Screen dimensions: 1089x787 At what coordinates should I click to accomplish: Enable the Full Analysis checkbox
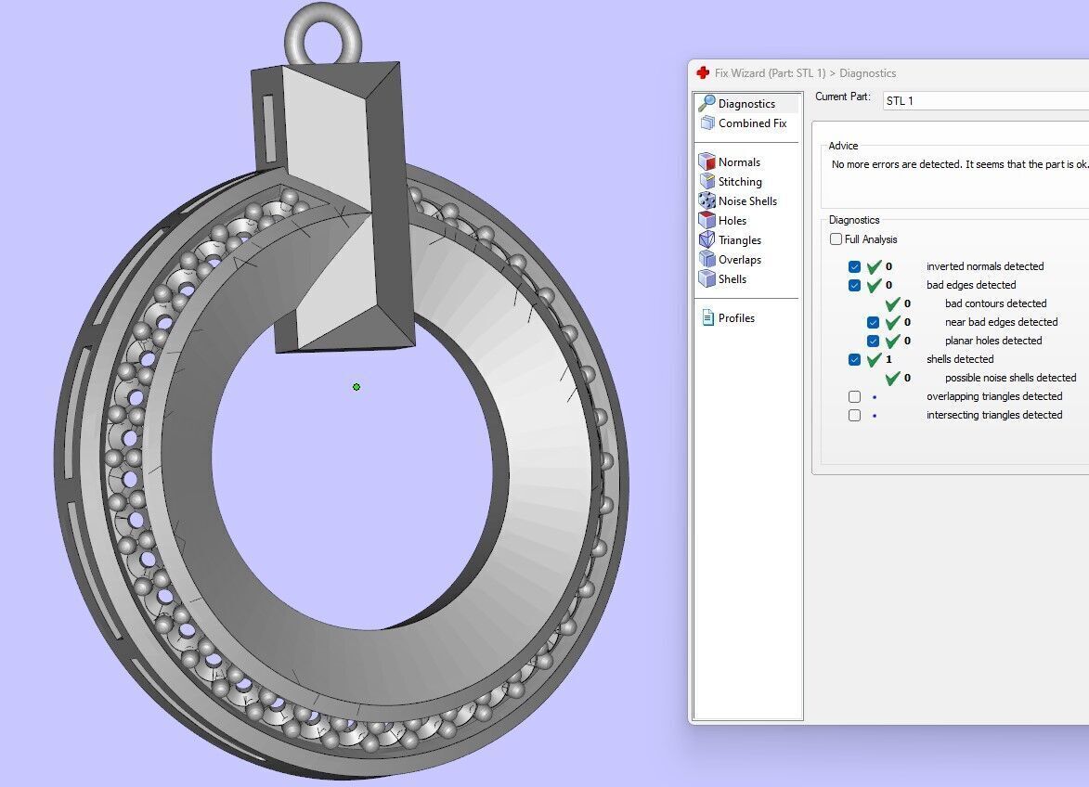(836, 239)
